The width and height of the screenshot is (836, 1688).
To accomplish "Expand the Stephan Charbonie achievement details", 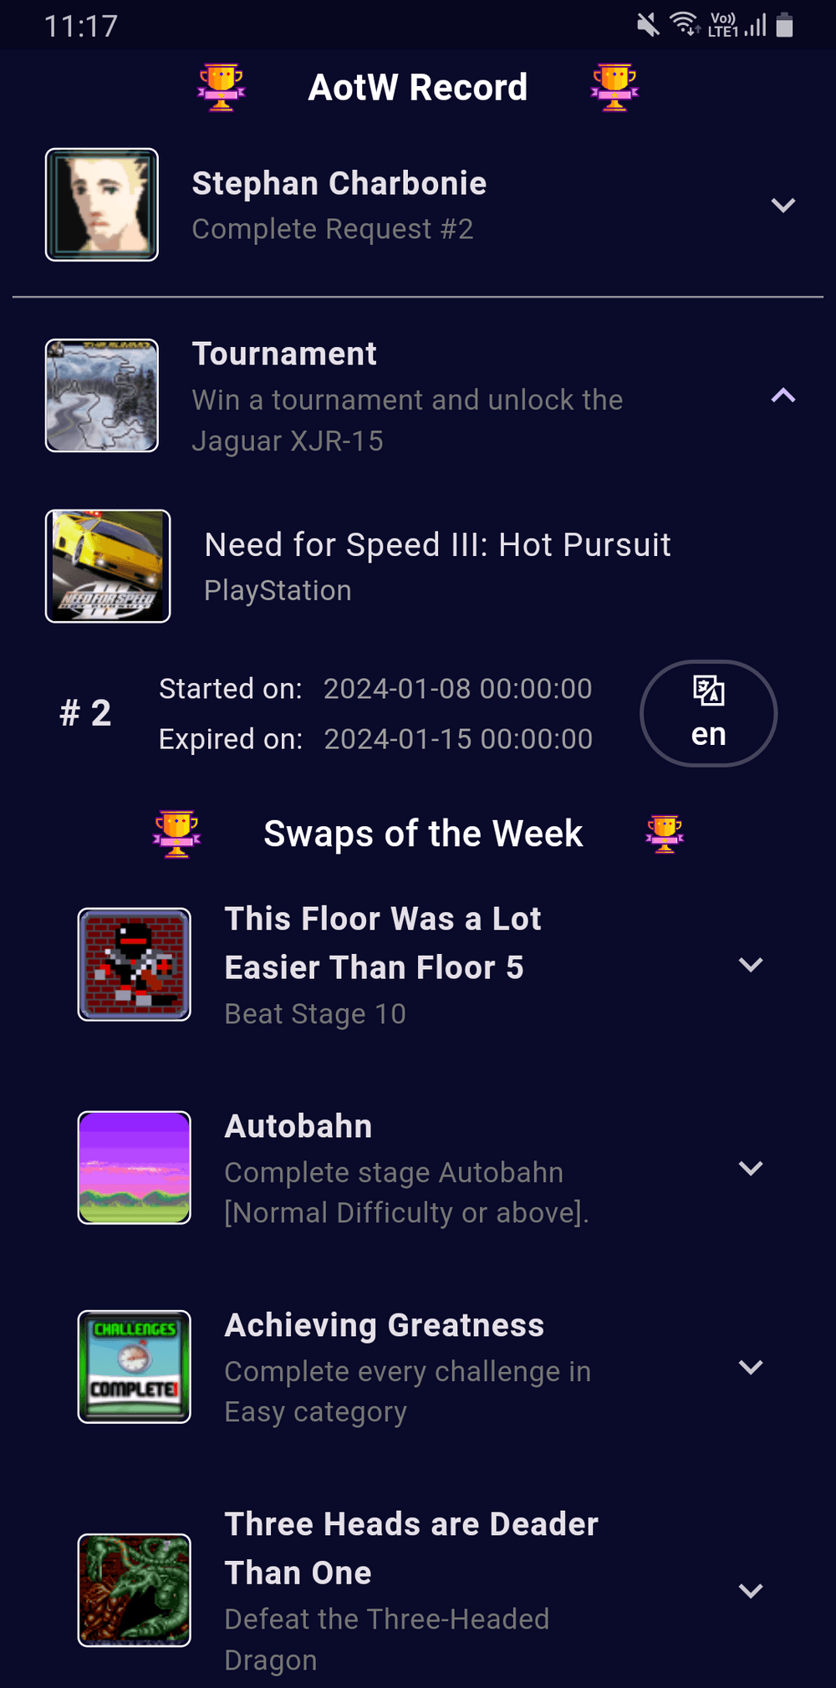I will (x=782, y=206).
